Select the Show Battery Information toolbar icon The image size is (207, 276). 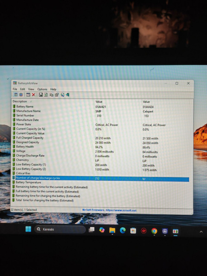pyautogui.click(x=16, y=95)
